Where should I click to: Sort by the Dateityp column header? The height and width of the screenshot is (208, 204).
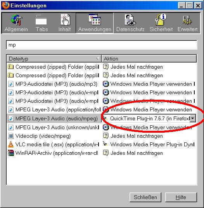(x=54, y=59)
